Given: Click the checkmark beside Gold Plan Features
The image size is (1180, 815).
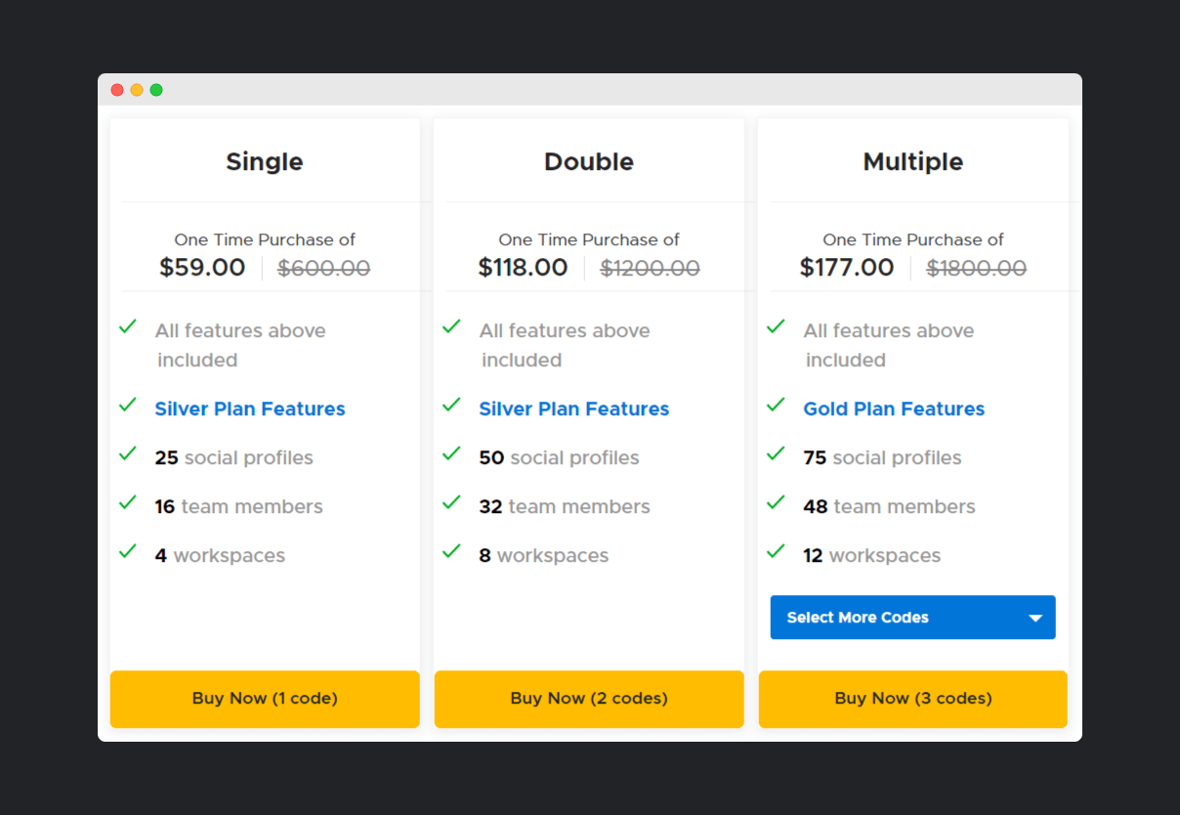Looking at the screenshot, I should tap(776, 405).
